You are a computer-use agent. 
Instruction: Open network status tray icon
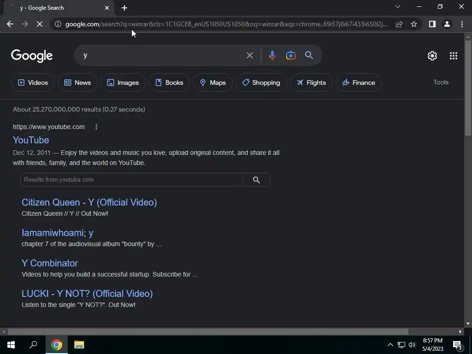[x=401, y=345]
